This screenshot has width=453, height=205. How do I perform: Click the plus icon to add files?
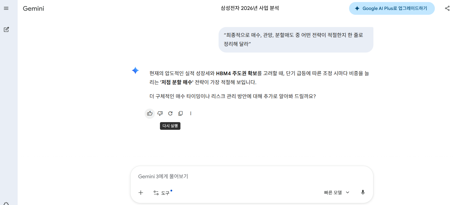[141, 193]
